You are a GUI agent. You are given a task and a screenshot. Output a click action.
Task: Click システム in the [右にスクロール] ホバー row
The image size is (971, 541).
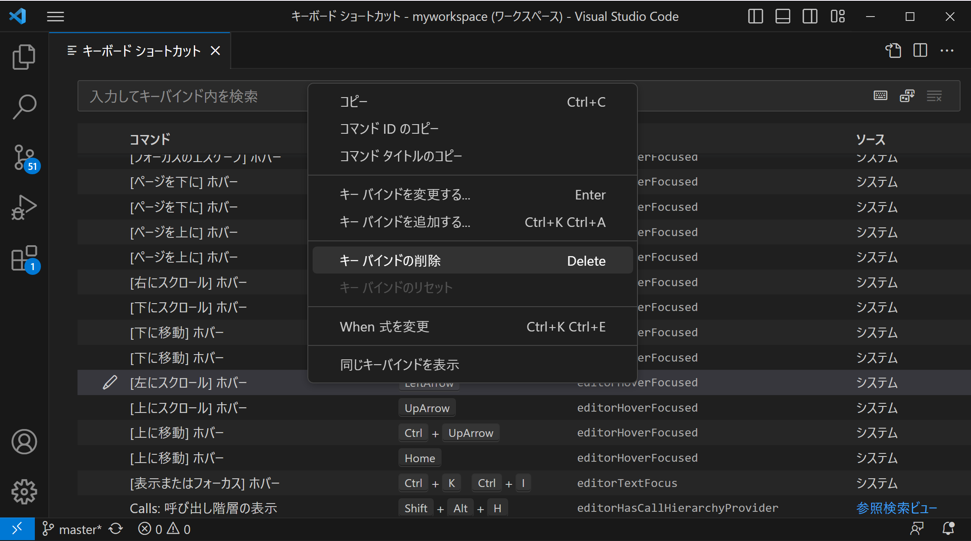point(877,282)
